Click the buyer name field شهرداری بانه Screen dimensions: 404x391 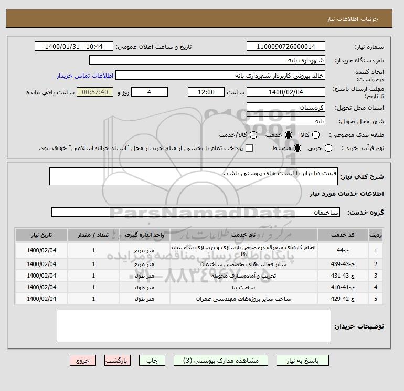[x=207, y=60]
